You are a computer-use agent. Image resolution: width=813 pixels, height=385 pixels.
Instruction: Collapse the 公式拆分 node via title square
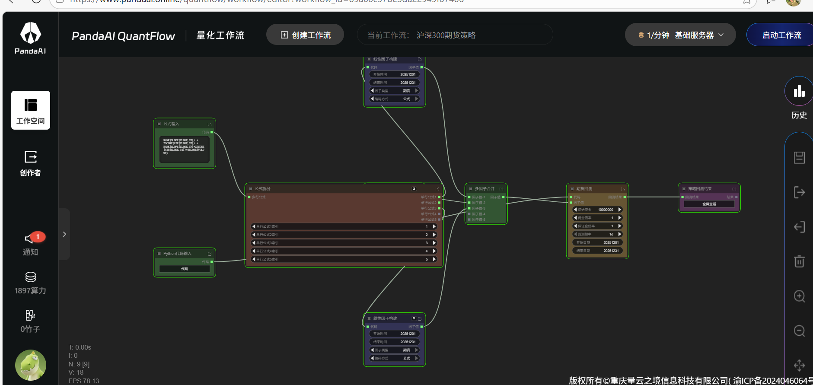(250, 189)
